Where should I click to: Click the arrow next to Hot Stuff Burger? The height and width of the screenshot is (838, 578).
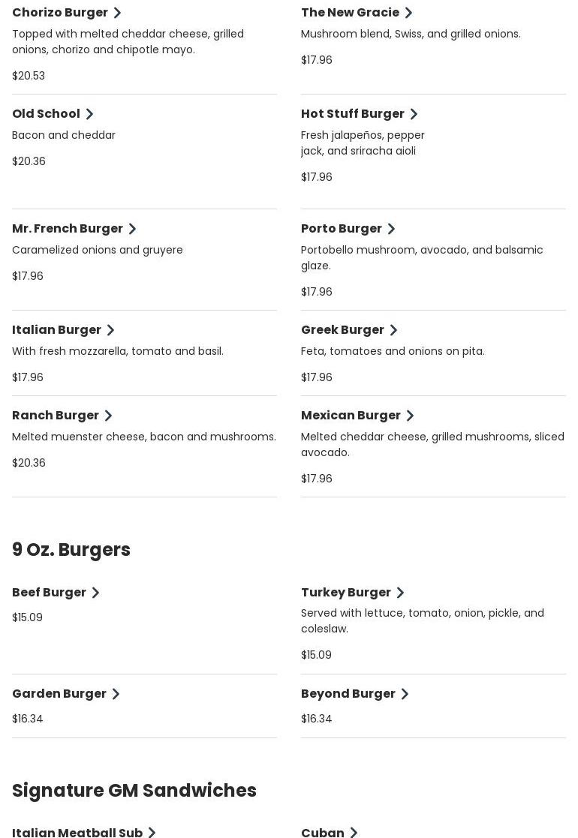[x=414, y=114]
